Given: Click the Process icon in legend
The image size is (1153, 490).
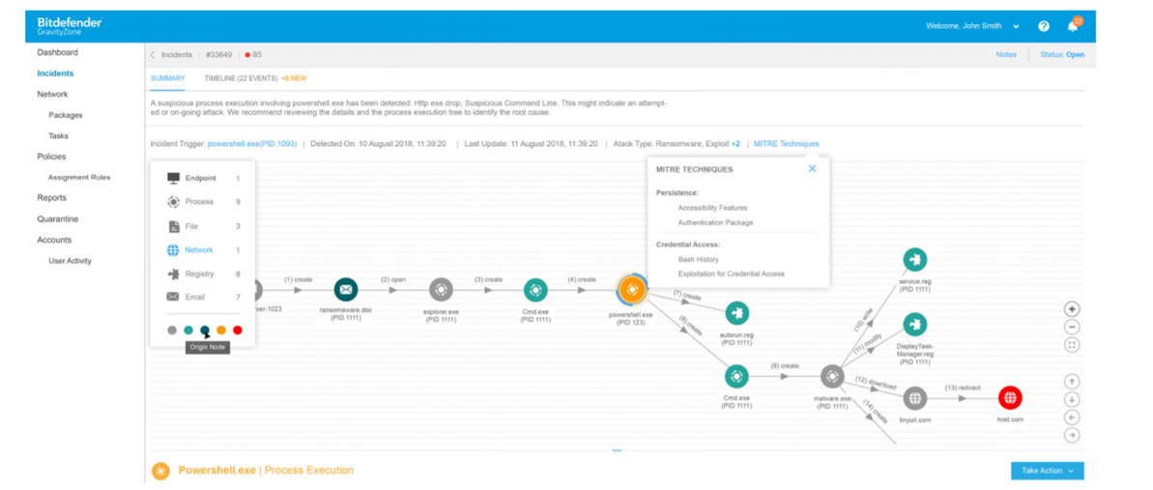Looking at the screenshot, I should click(173, 202).
